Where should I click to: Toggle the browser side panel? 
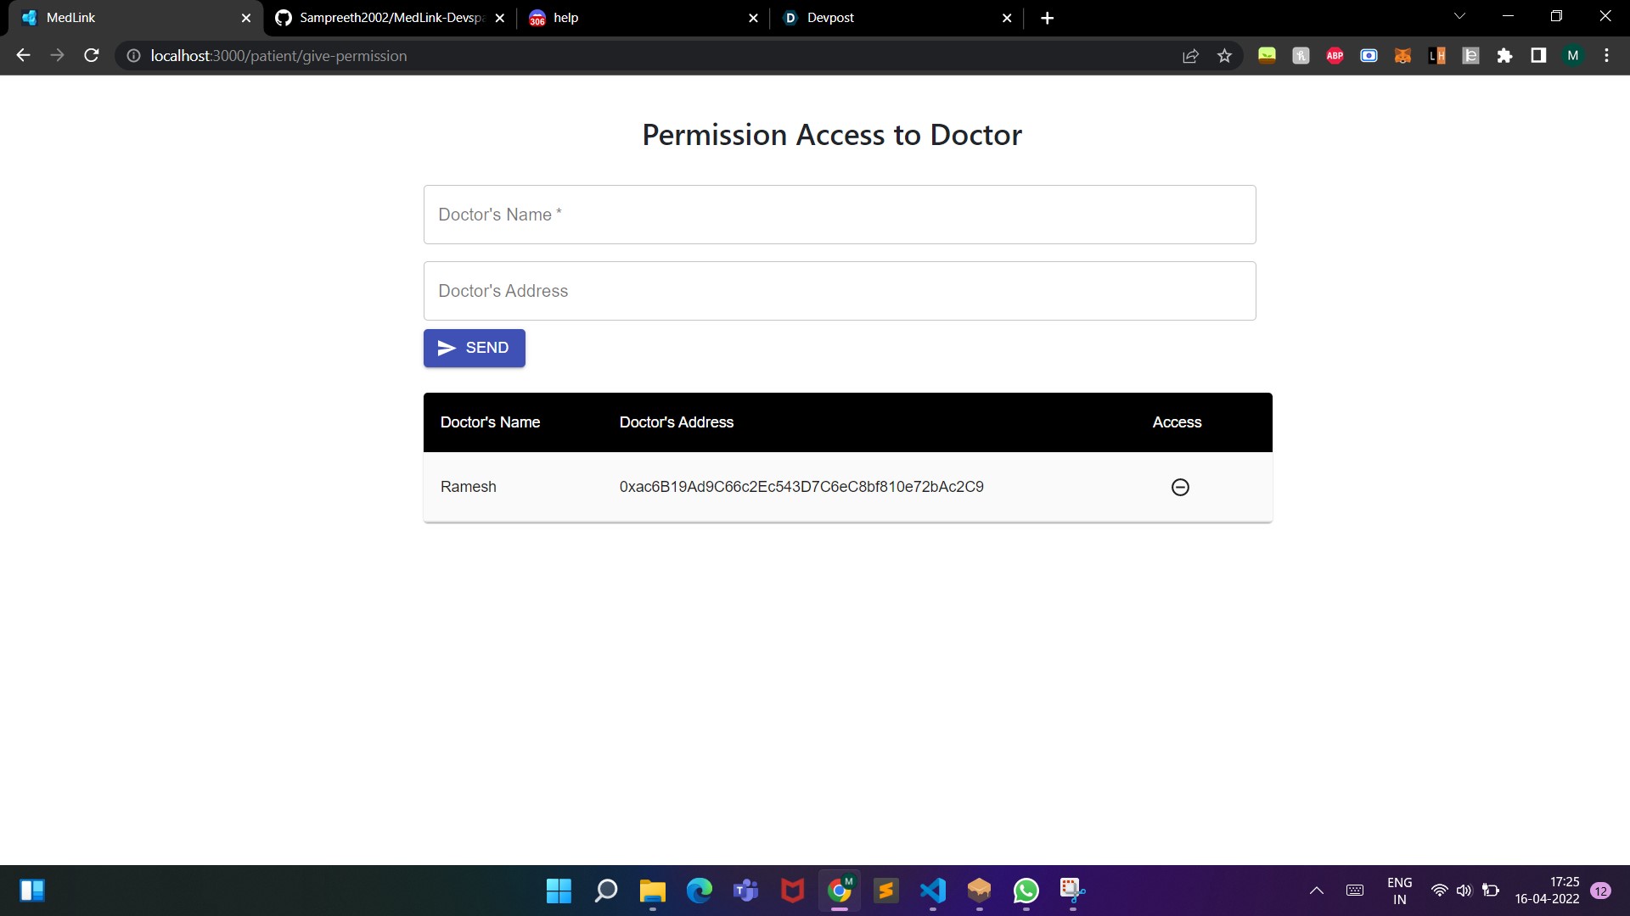click(1538, 56)
